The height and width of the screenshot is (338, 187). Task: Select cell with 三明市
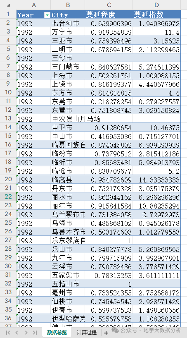pyautogui.click(x=68, y=49)
